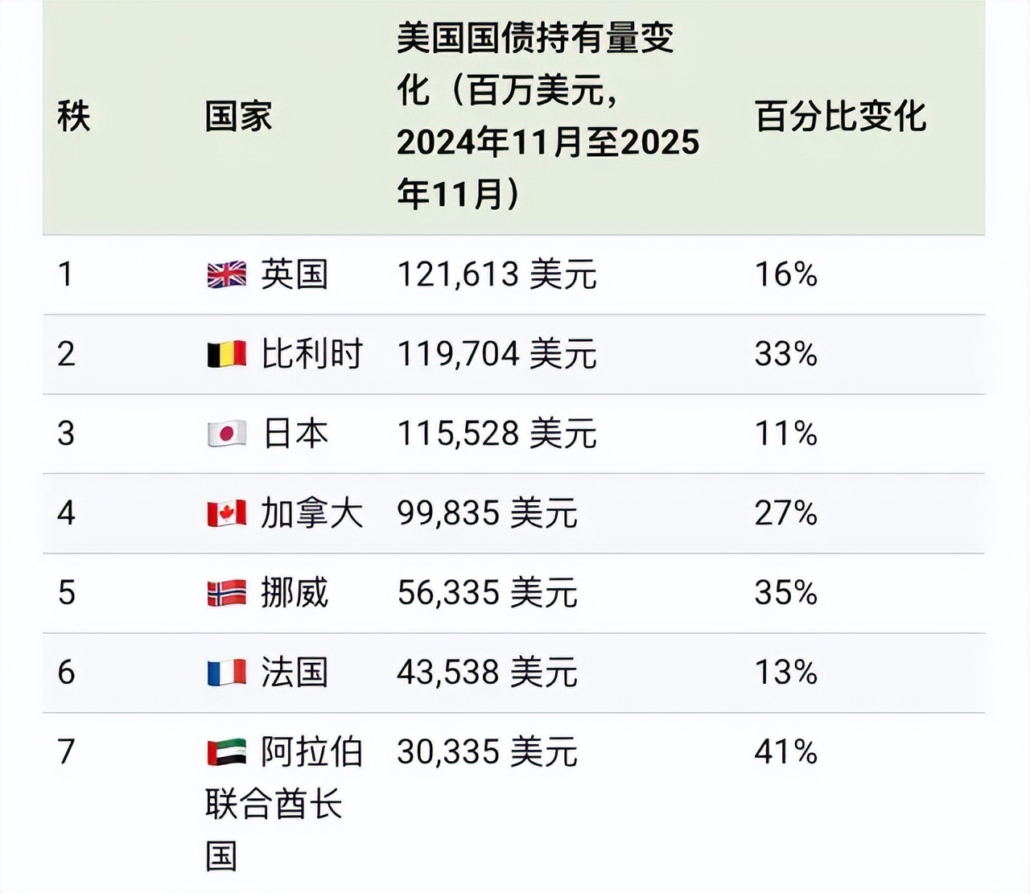Select the 英国 country name
Screen dimensions: 1030x893
click(x=295, y=275)
